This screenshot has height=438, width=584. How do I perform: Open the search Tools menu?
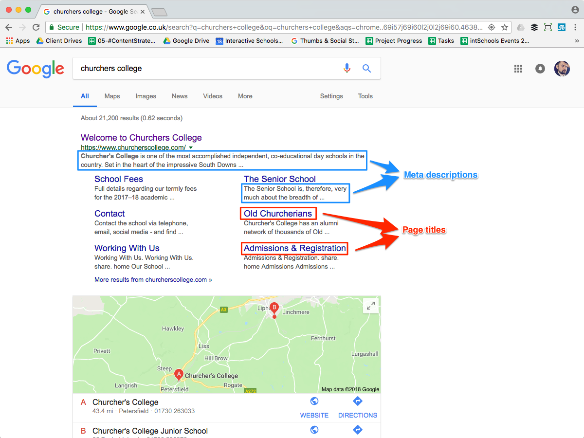365,96
